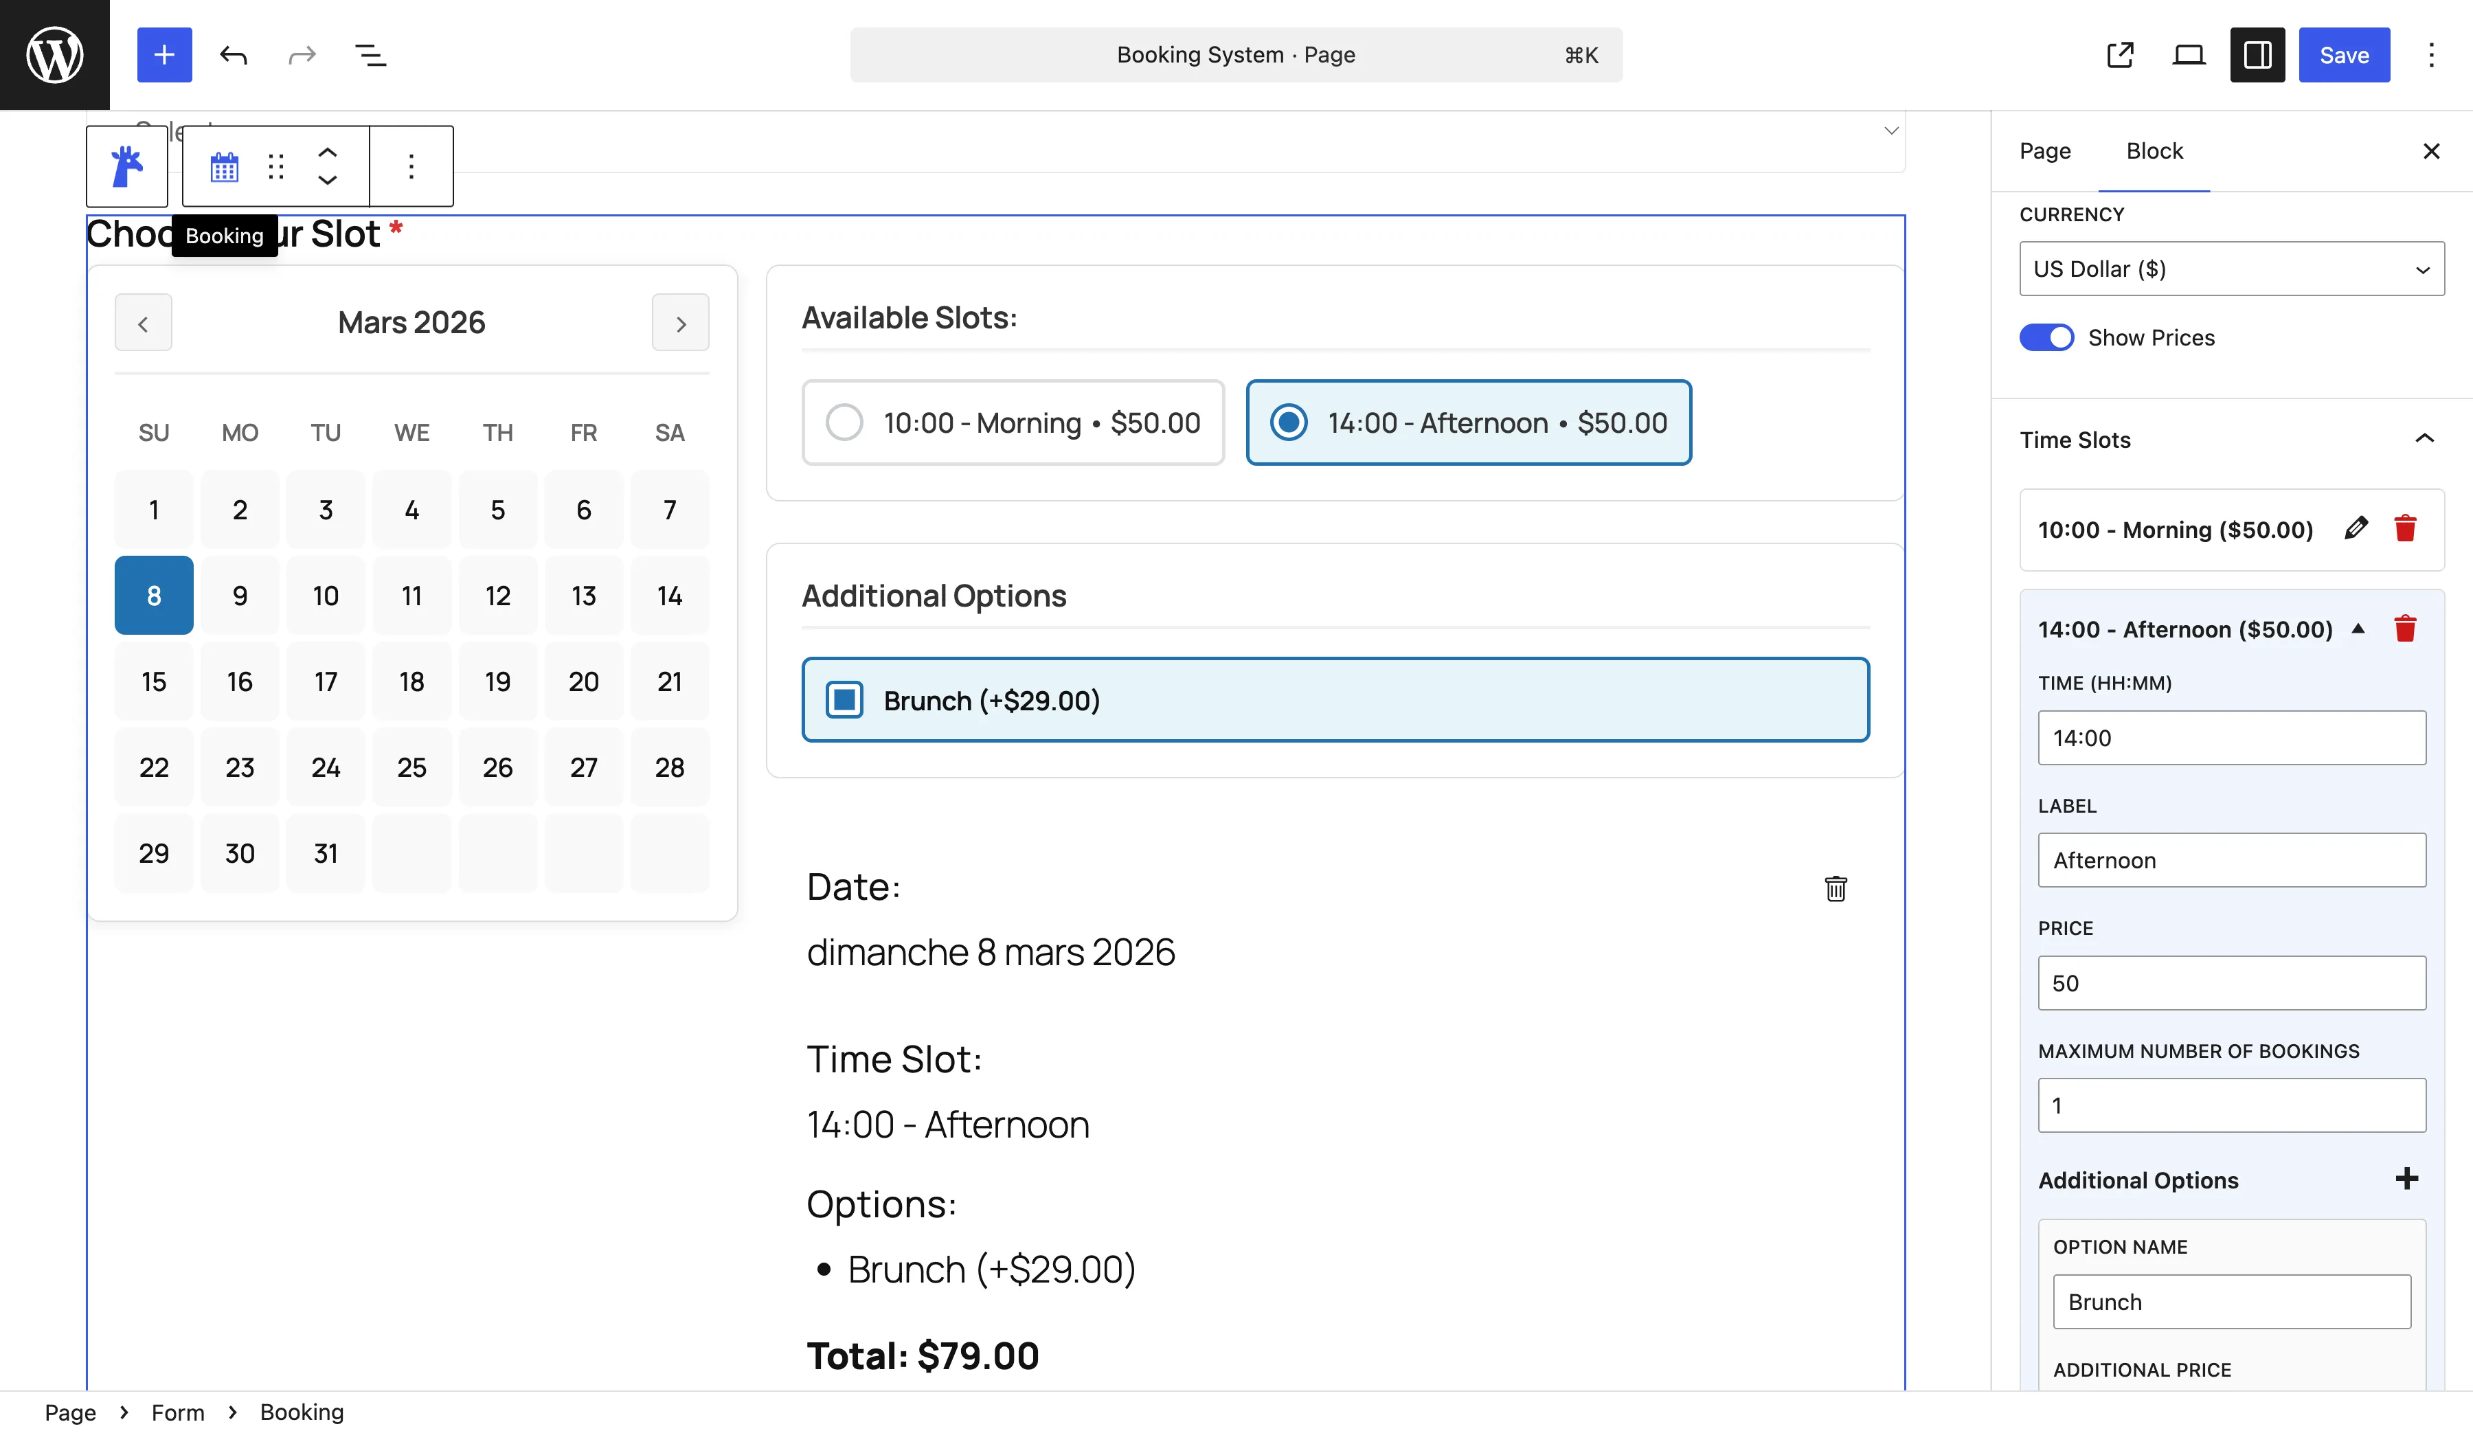Edit the 10:00 Morning slot with pencil icon
The height and width of the screenshot is (1433, 2473).
click(x=2357, y=529)
